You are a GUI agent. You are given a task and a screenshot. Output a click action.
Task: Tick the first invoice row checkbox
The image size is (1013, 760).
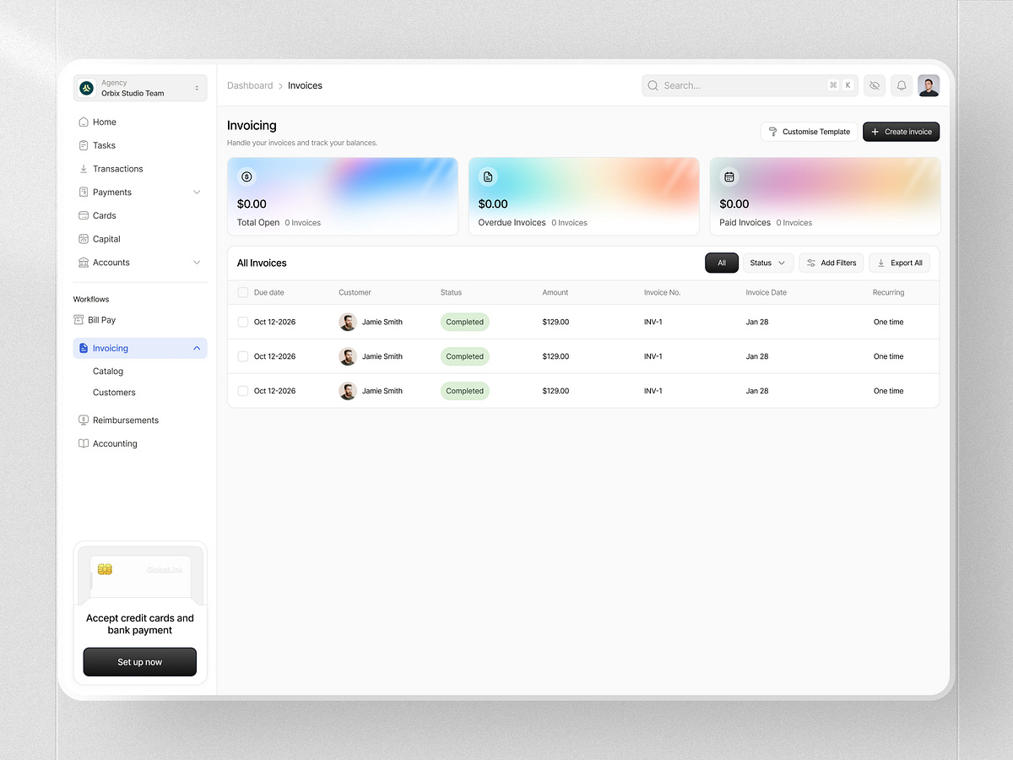point(243,322)
